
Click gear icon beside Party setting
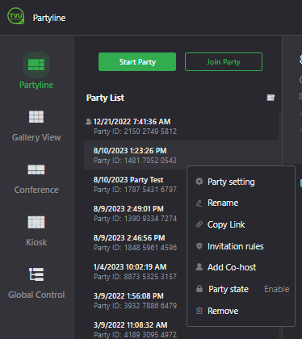tap(199, 182)
